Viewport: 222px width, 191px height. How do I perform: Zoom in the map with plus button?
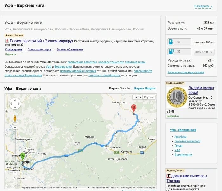pos(15,127)
